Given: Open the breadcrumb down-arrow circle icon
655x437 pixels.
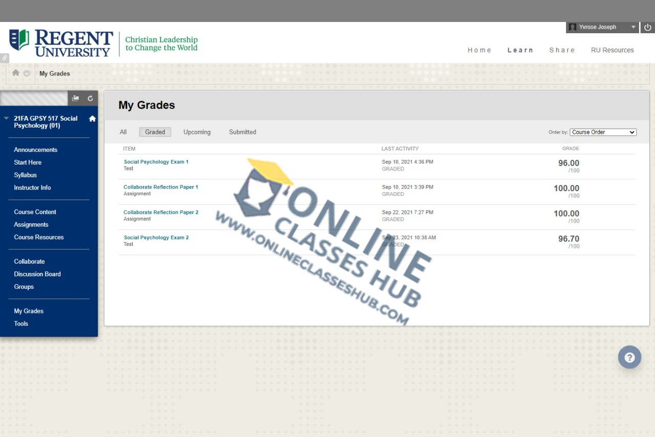Looking at the screenshot, I should (27, 73).
